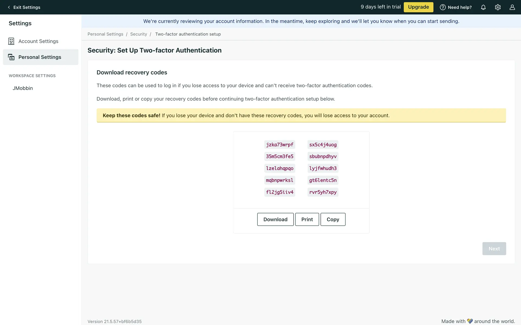
Task: Open the settings gear icon
Action: [x=498, y=7]
